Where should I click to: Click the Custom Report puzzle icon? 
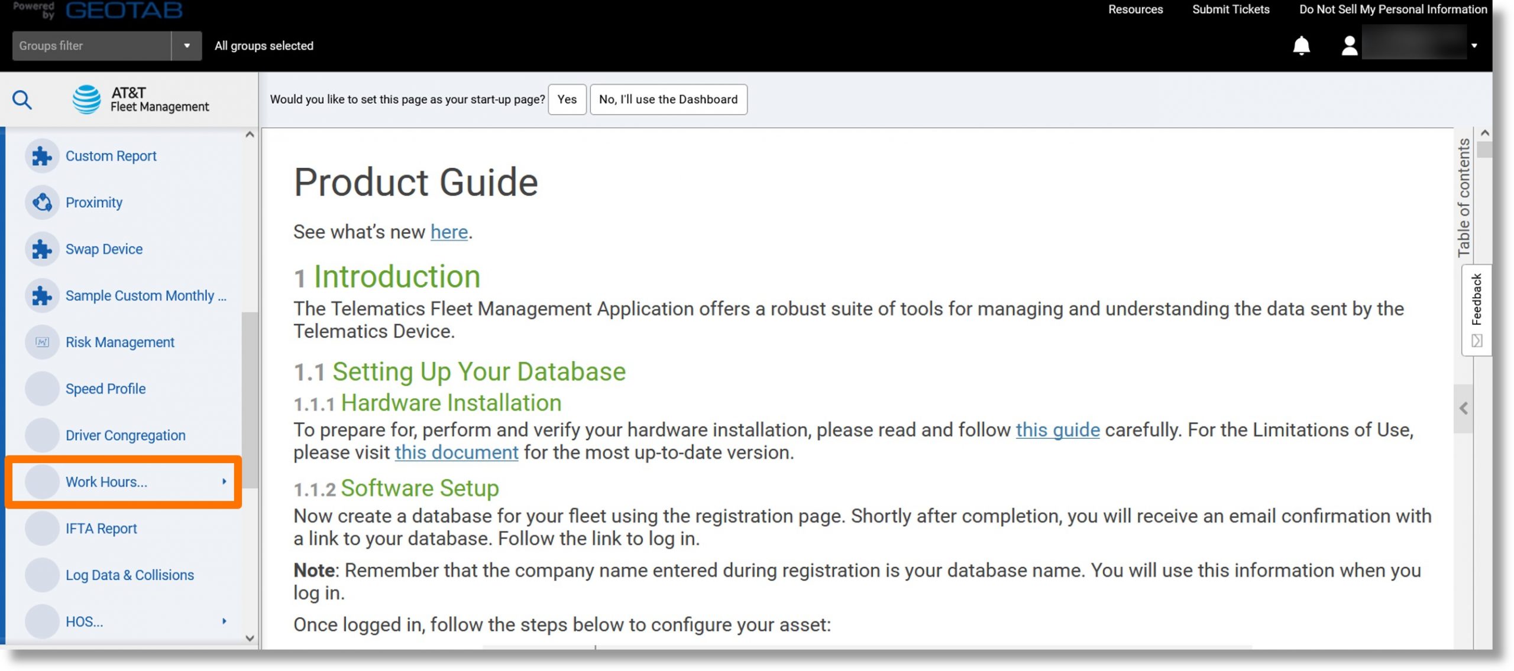(x=41, y=155)
